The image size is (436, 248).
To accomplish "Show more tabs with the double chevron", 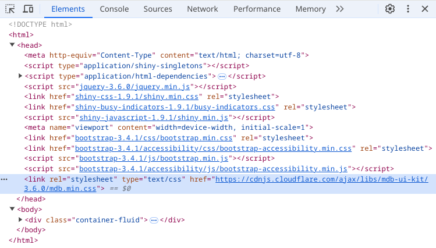I will [x=340, y=9].
